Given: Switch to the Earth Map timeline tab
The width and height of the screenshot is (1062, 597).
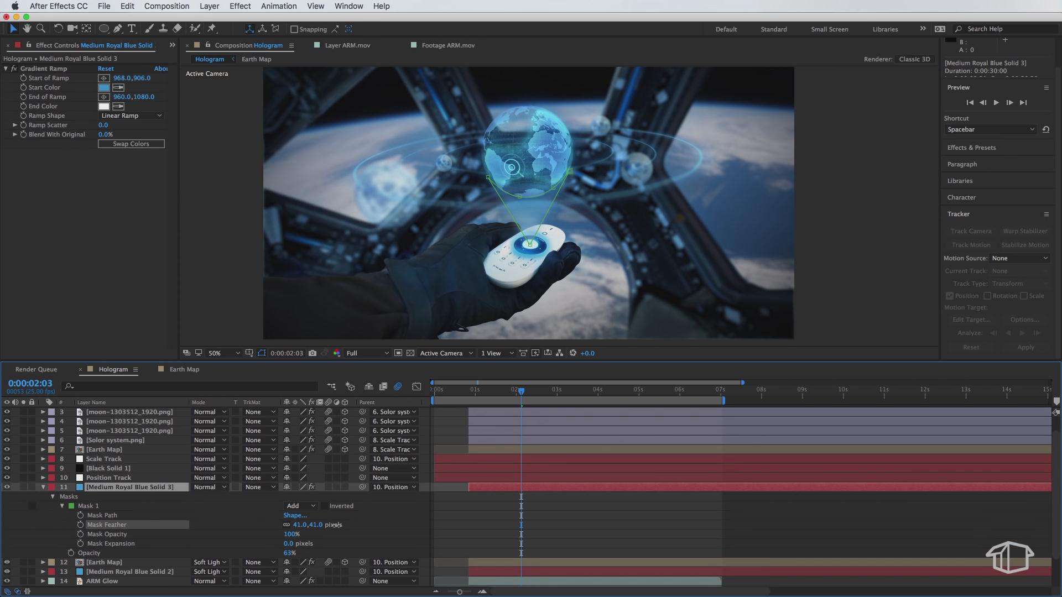Looking at the screenshot, I should [x=184, y=369].
